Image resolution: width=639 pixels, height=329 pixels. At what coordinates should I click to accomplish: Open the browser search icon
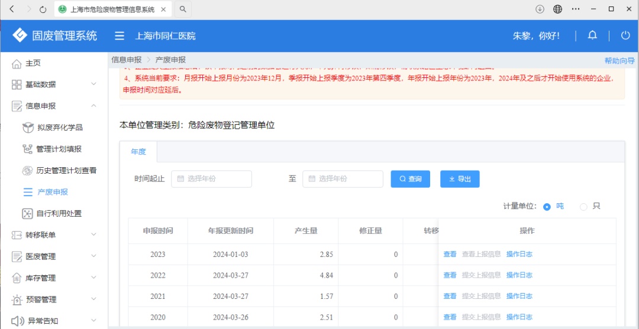point(183,9)
